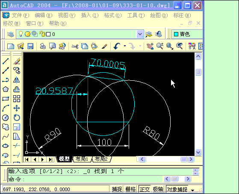Select the Rotate modify tool
The width and height of the screenshot is (239, 194).
coord(17,118)
